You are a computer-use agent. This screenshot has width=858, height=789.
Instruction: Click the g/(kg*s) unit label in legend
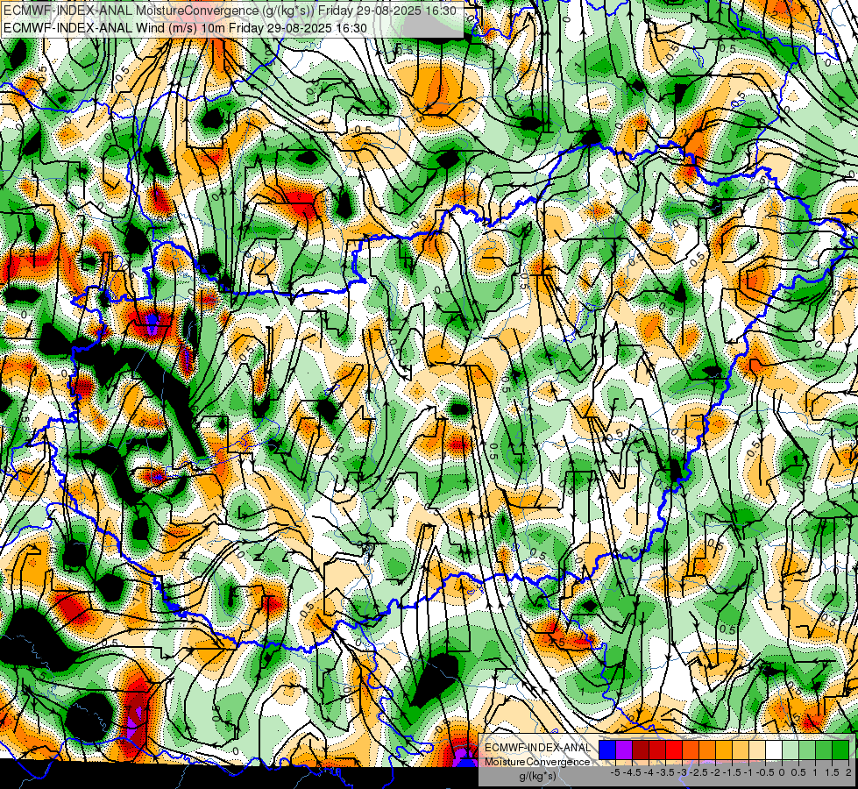[538, 777]
